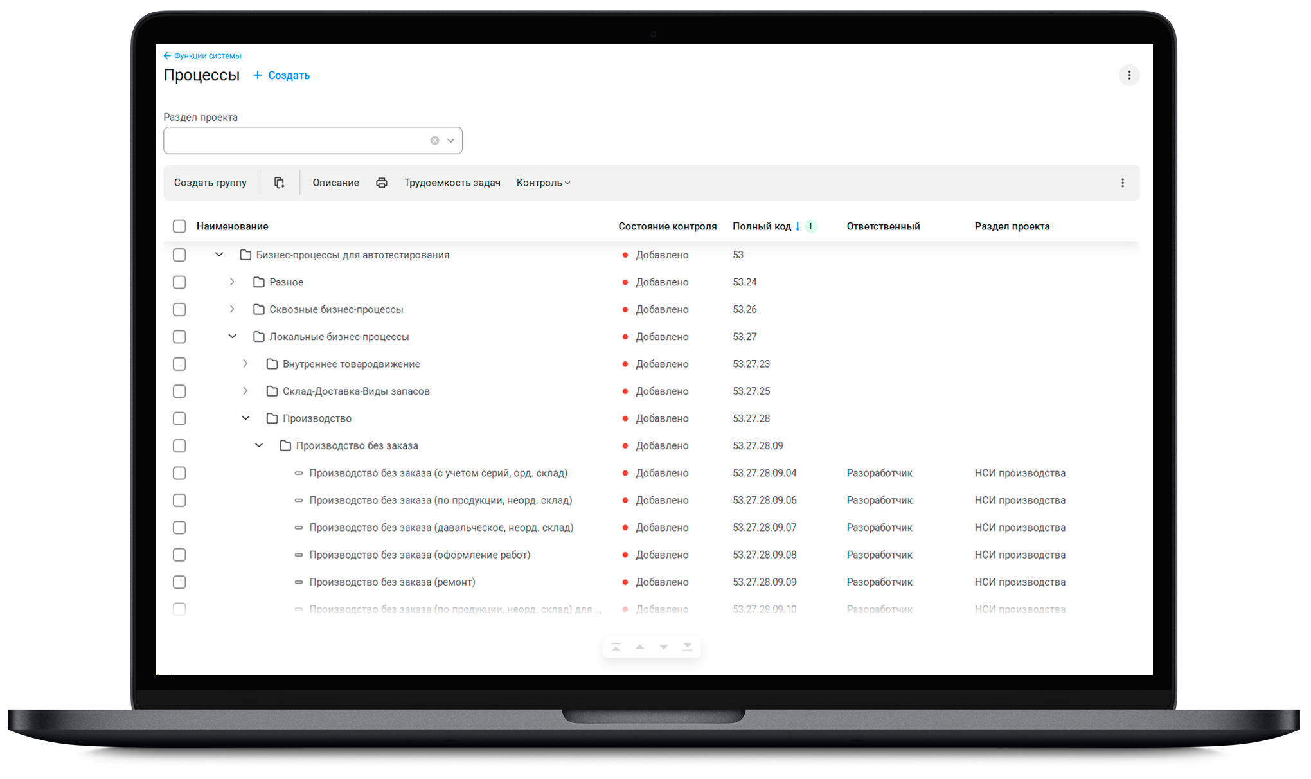Check the box for Разное row
Image resolution: width=1311 pixels, height=779 pixels.
[179, 282]
